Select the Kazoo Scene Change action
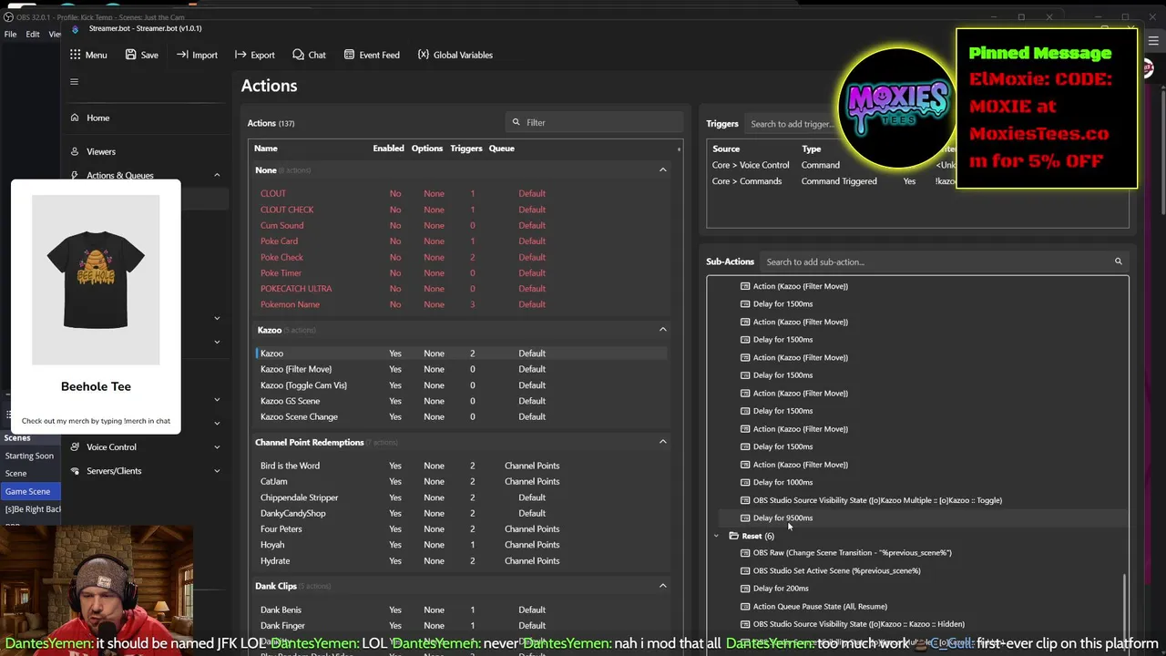Viewport: 1166px width, 656px height. tap(460, 417)
